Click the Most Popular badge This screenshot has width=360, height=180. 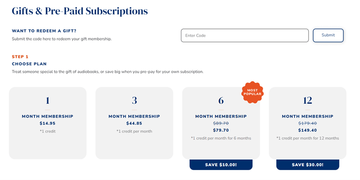[x=252, y=92]
